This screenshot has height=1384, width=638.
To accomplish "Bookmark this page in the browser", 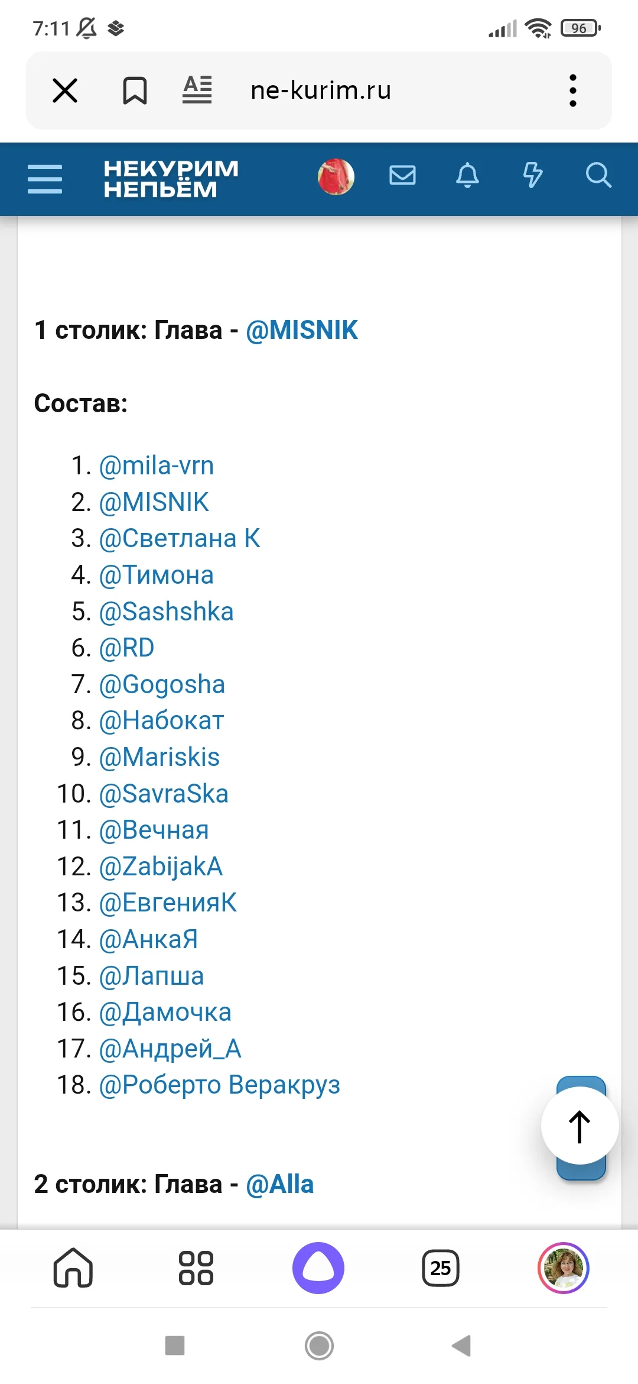I will pos(135,90).
